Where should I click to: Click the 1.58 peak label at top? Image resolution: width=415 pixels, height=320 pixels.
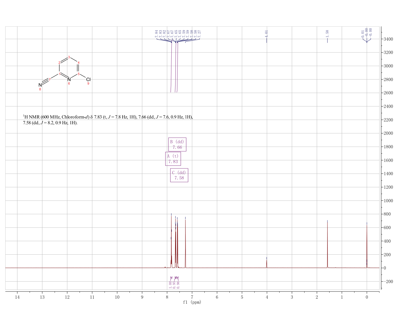pyautogui.click(x=327, y=33)
